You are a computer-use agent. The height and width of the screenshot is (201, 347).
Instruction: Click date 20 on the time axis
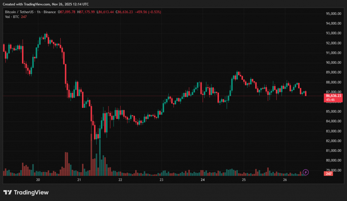(38, 180)
